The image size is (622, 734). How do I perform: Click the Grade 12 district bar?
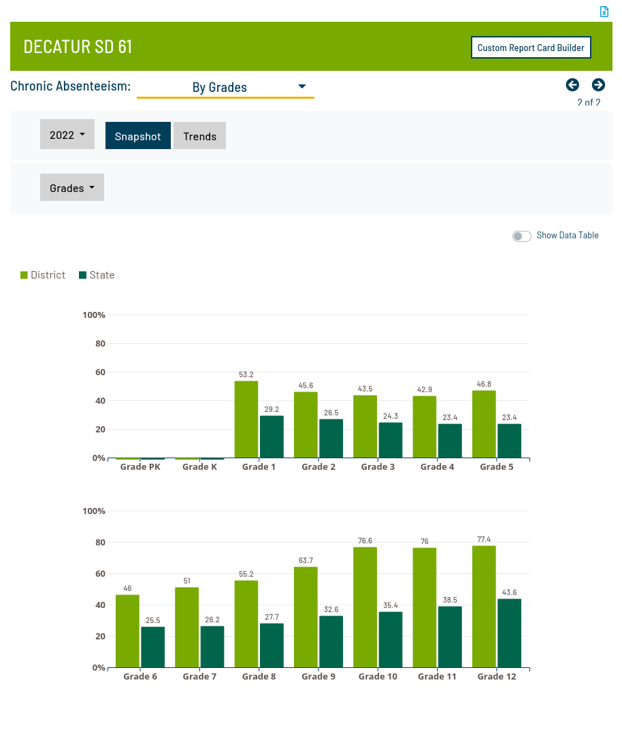click(484, 606)
